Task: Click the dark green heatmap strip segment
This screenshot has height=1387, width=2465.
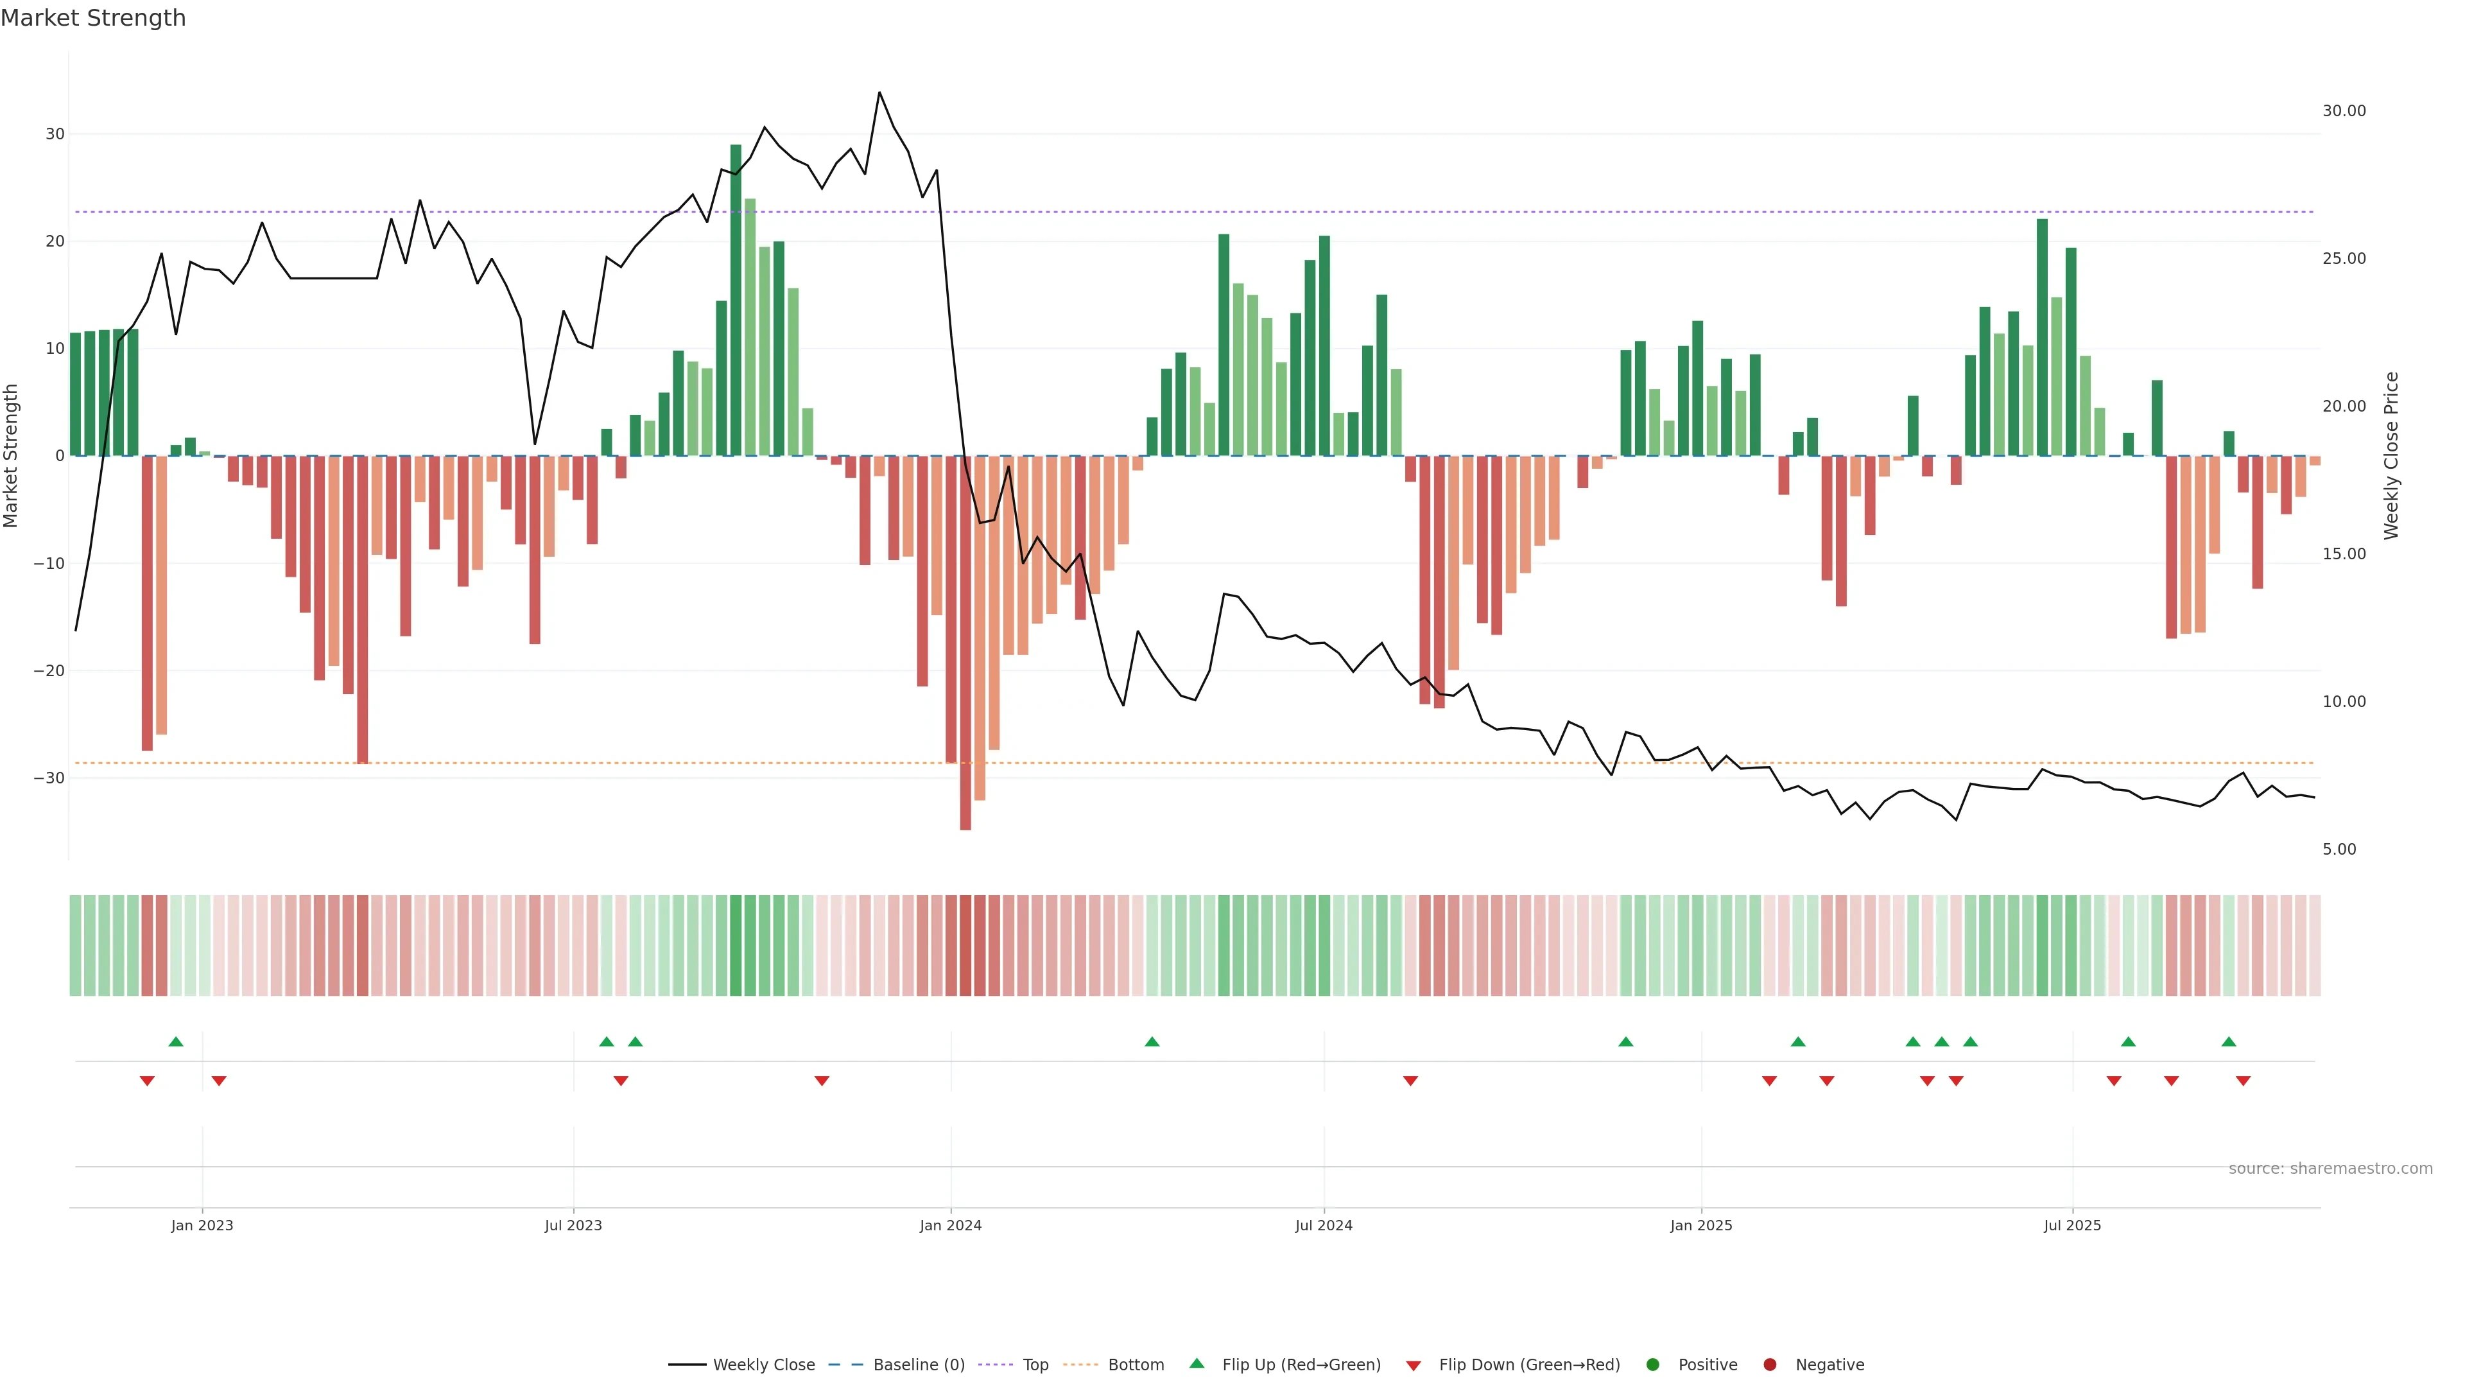Action: (736, 946)
